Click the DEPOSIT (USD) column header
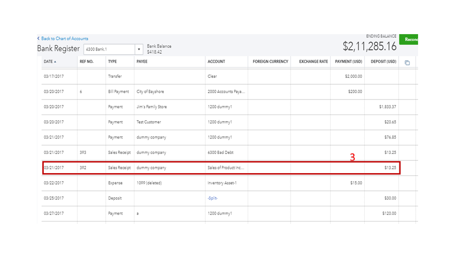 [x=383, y=61]
